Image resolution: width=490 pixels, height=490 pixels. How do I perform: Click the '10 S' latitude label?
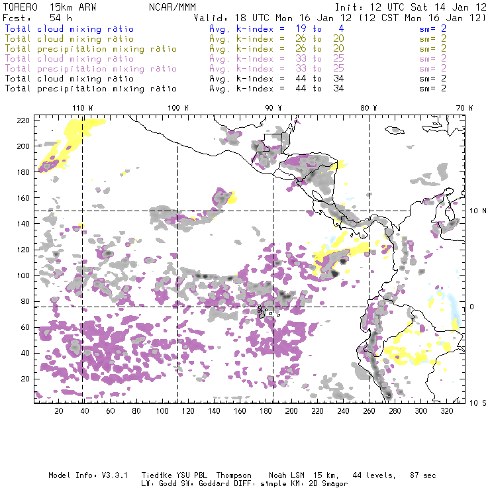pos(478,403)
